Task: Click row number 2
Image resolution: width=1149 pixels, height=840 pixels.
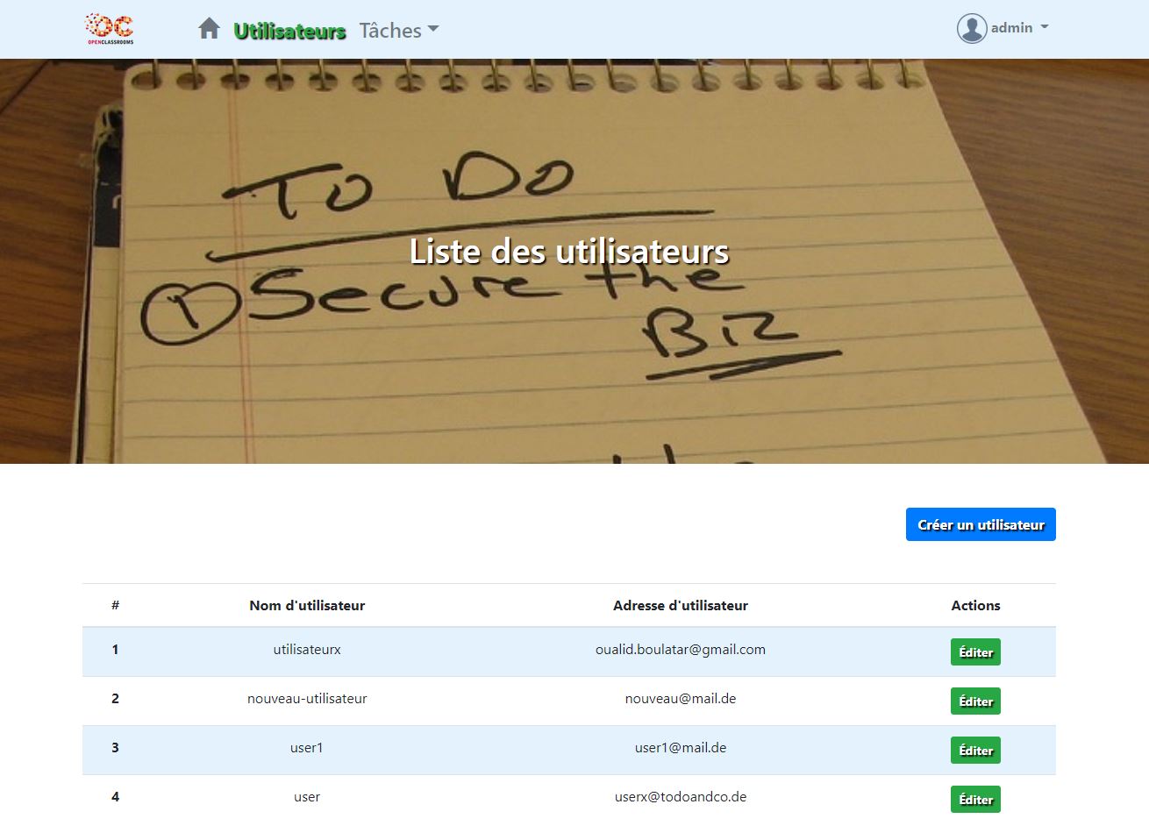Action: click(115, 699)
